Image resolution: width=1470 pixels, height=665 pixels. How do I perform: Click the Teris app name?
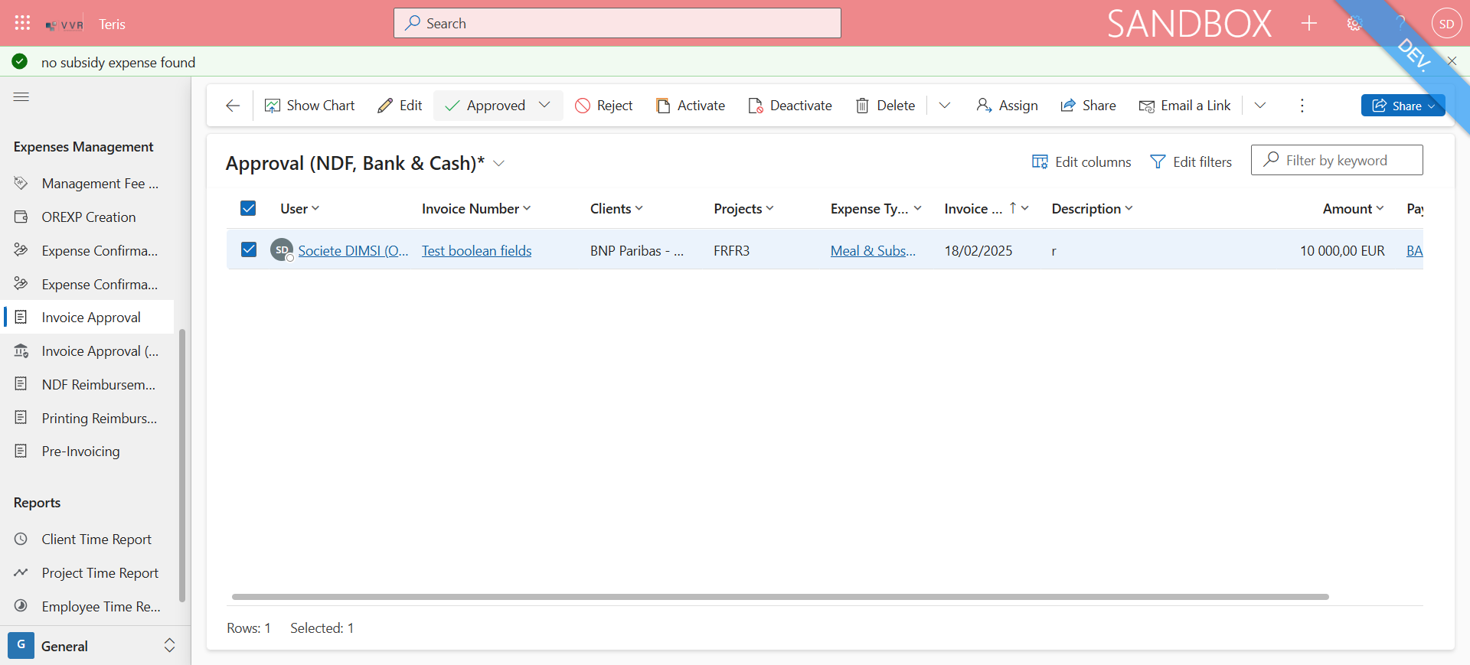point(112,24)
